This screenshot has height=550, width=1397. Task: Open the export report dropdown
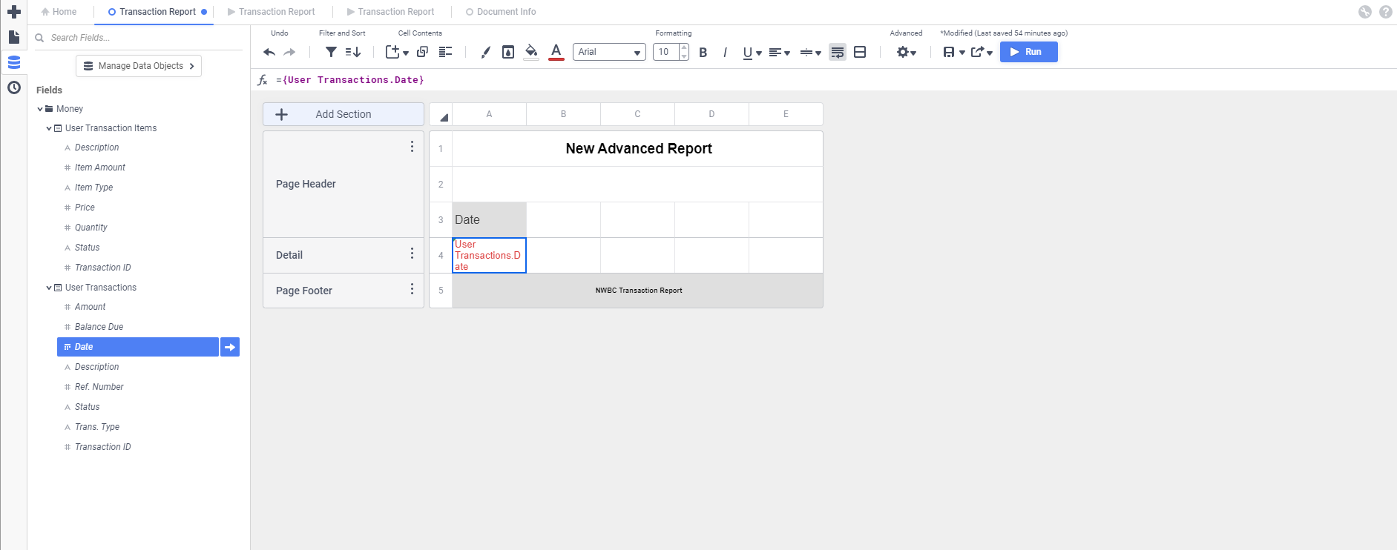[982, 52]
